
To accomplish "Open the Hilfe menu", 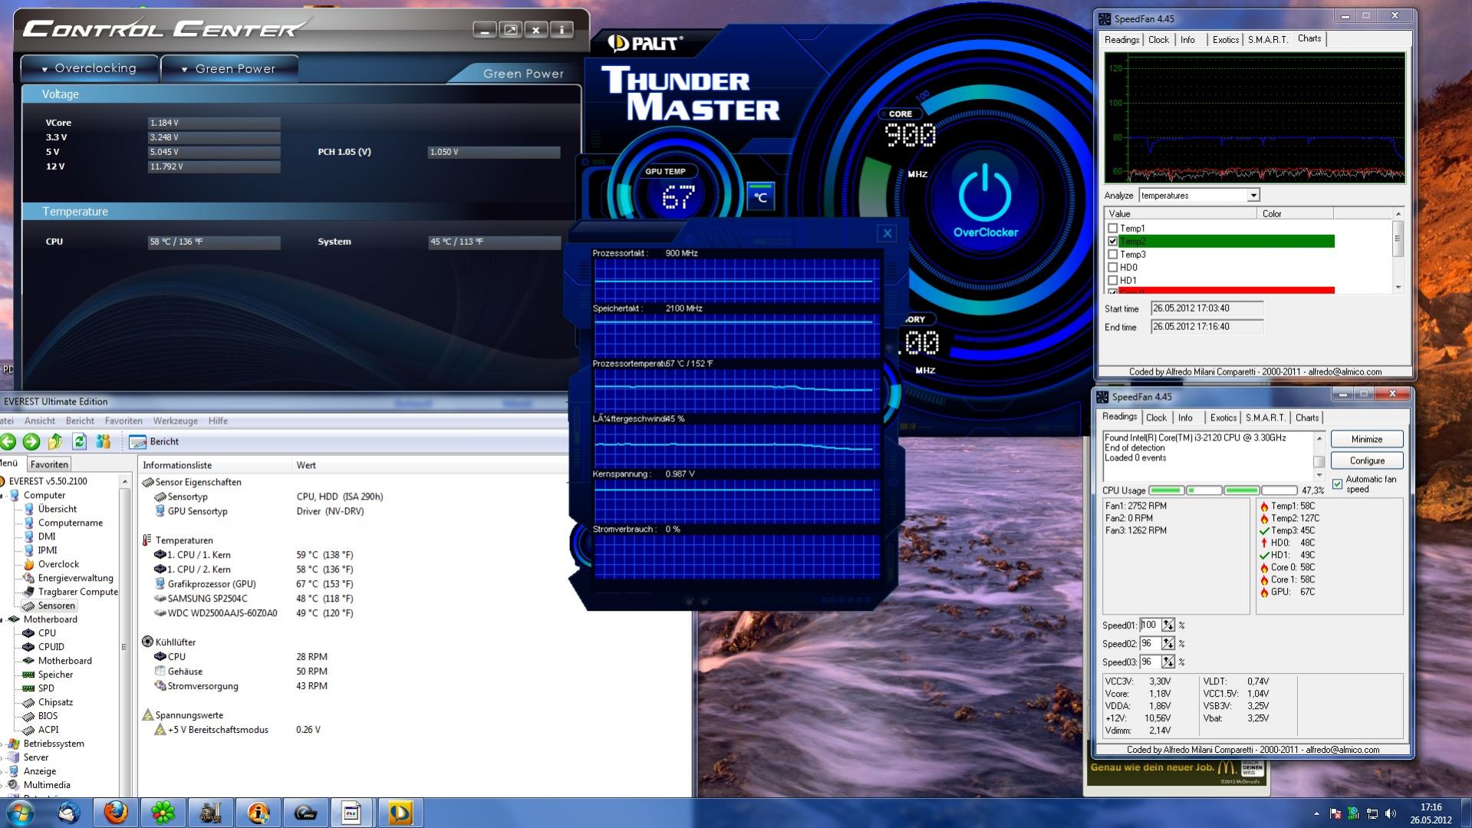I will (x=218, y=421).
